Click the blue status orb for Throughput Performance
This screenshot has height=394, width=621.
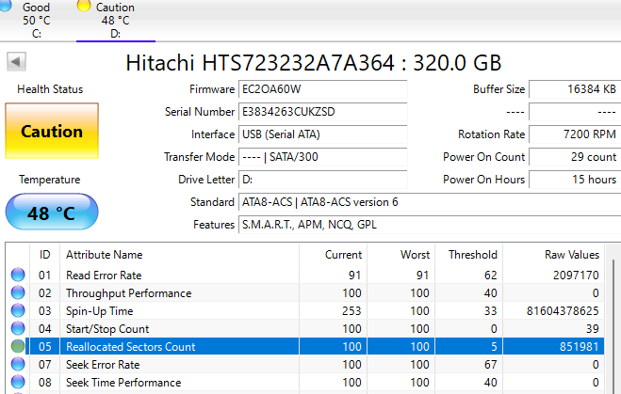(x=18, y=292)
